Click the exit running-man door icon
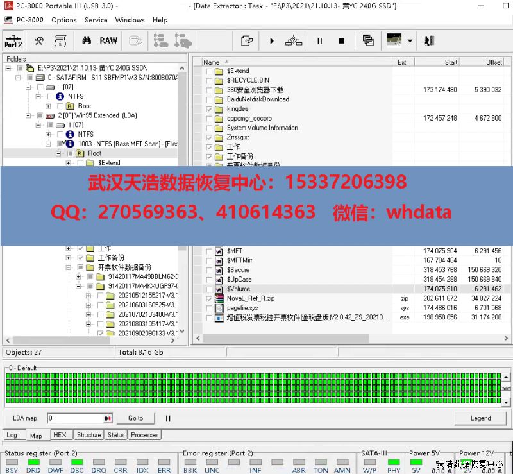513x474 pixels. [x=429, y=40]
